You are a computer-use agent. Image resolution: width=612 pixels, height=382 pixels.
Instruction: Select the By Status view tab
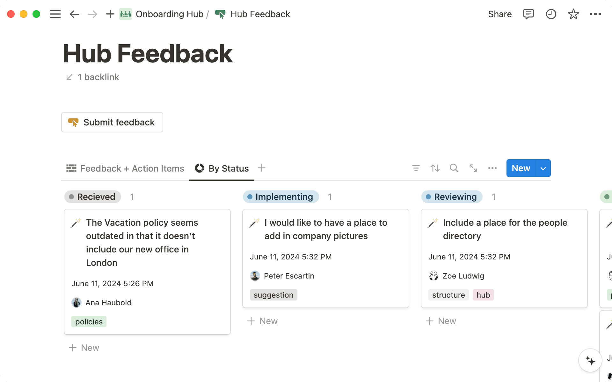pos(222,168)
